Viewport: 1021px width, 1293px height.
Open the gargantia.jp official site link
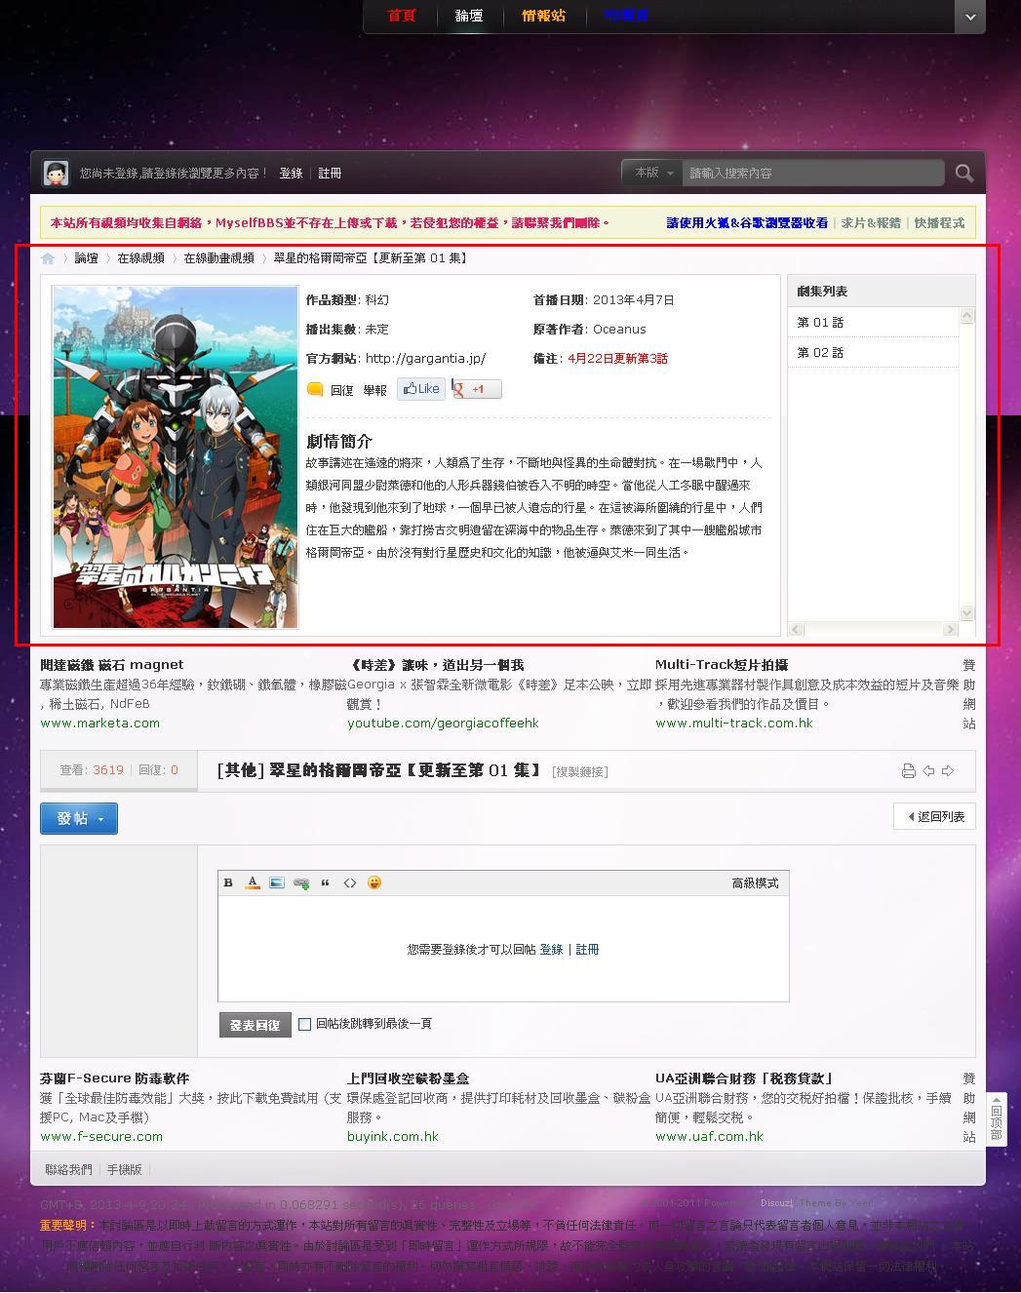coord(425,359)
